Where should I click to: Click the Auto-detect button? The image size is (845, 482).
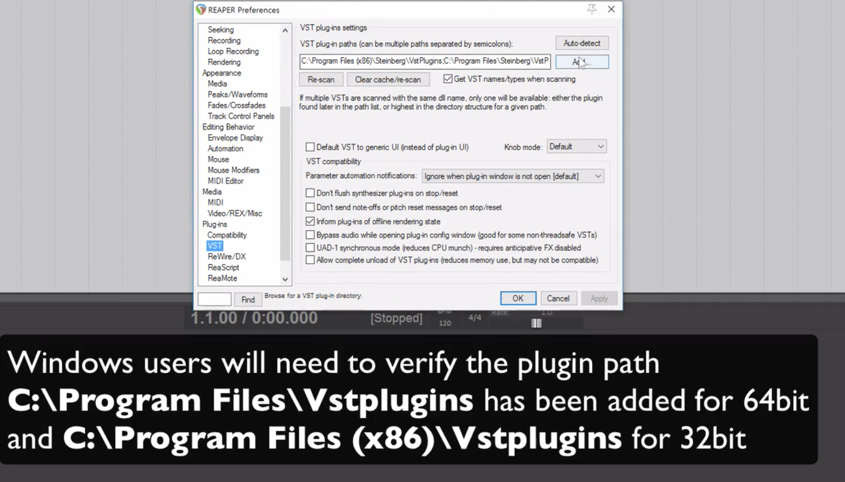point(581,43)
